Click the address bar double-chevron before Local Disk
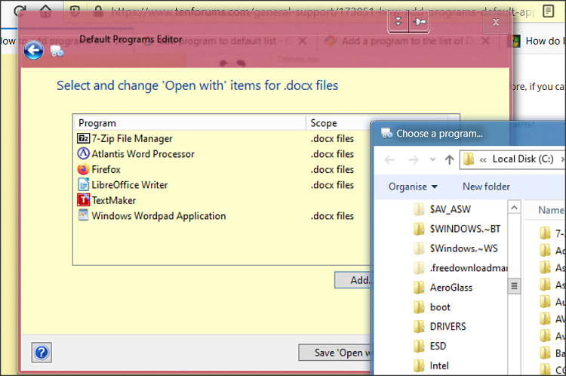This screenshot has height=376, width=566. 483,159
